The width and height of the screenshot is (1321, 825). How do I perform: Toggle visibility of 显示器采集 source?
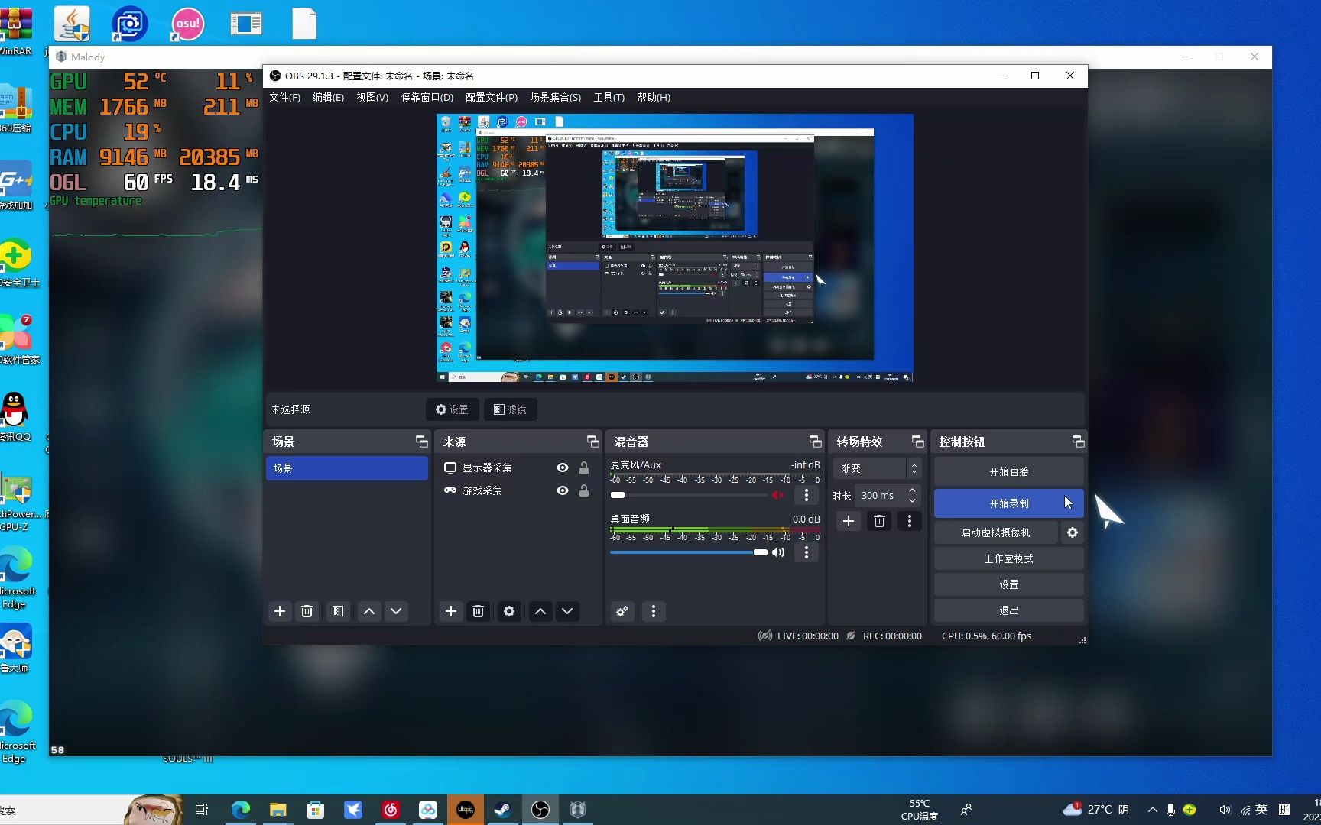click(563, 467)
